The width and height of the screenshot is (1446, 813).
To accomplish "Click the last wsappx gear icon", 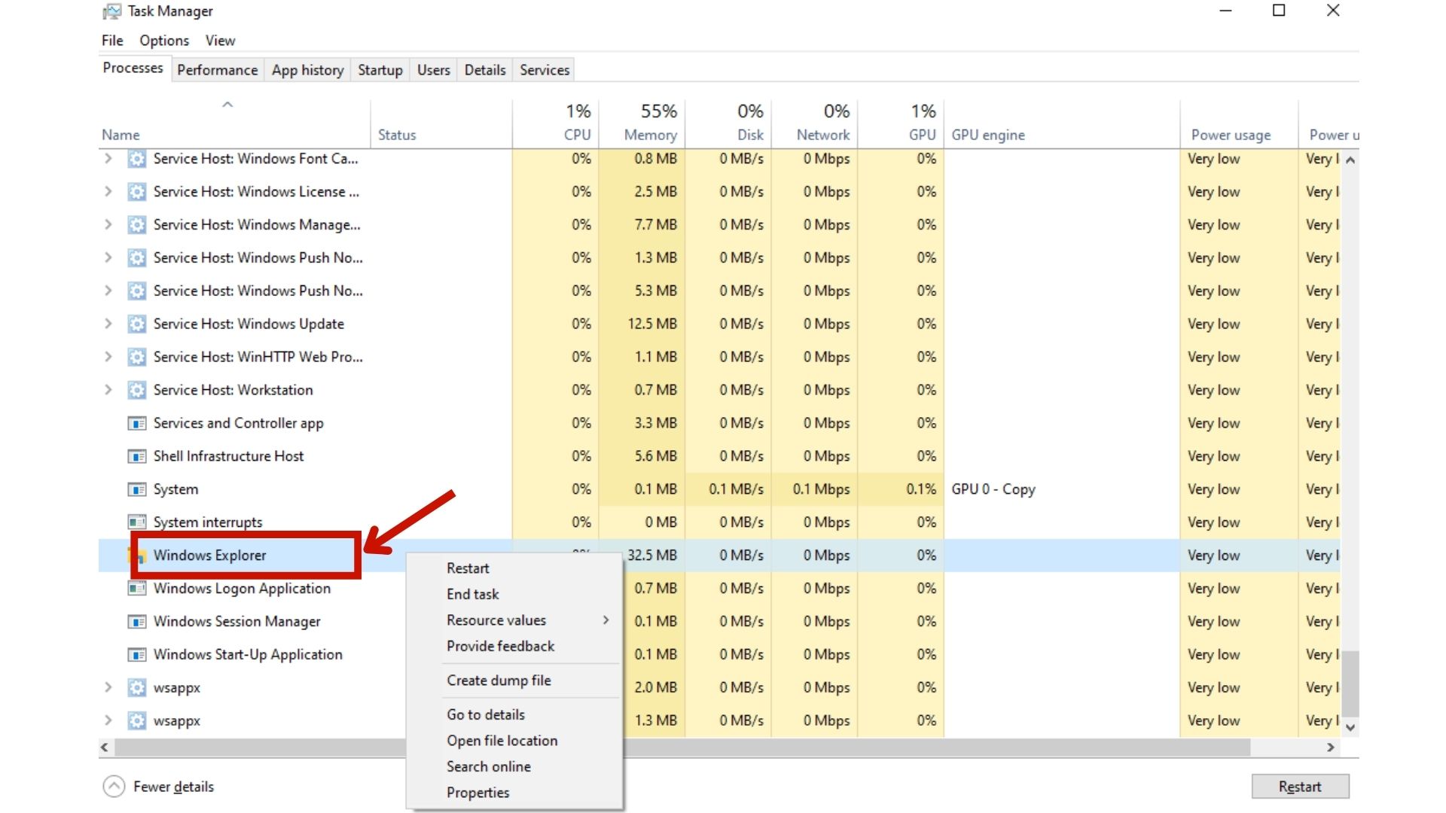I will pos(136,720).
